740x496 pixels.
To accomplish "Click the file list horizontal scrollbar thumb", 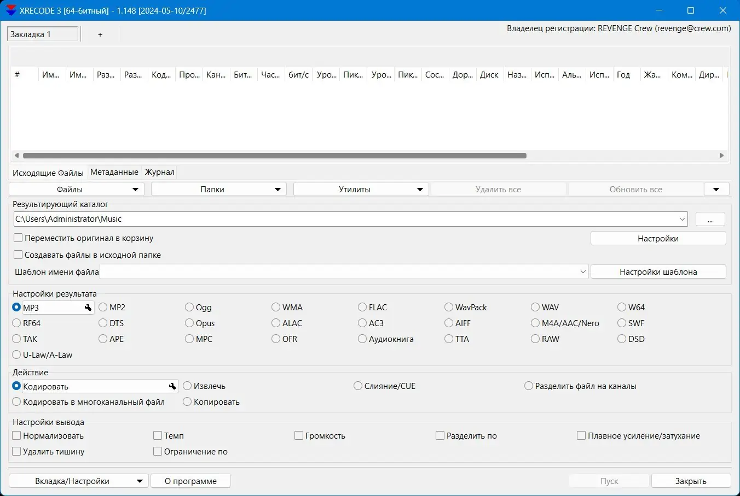I will pos(274,156).
